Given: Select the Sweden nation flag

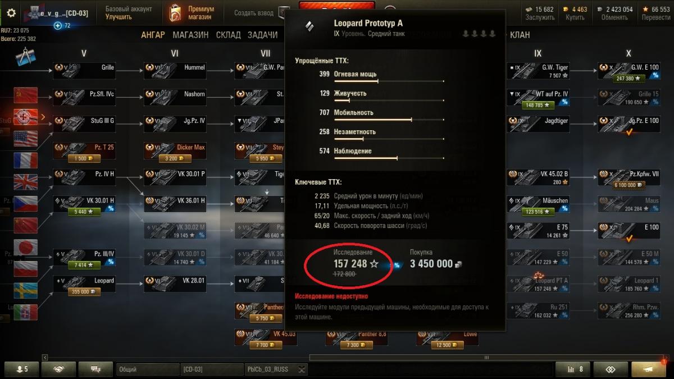Looking at the screenshot, I should click(26, 291).
